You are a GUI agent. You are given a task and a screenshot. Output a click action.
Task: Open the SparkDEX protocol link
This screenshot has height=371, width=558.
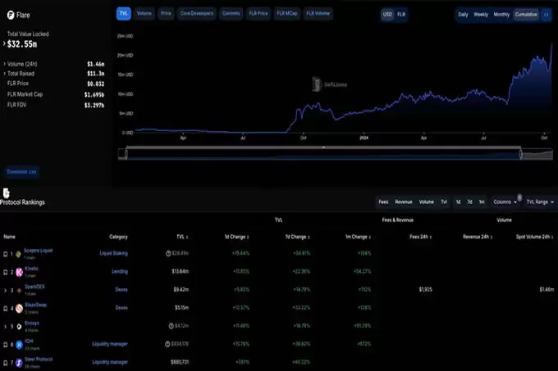click(34, 287)
